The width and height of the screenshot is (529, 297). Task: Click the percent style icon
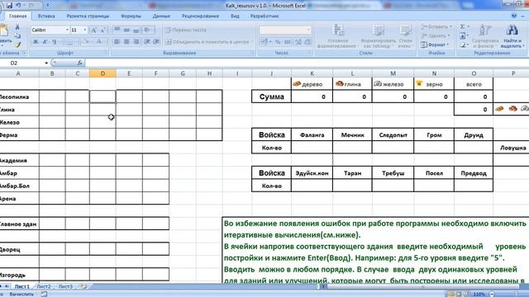pyautogui.click(x=278, y=42)
